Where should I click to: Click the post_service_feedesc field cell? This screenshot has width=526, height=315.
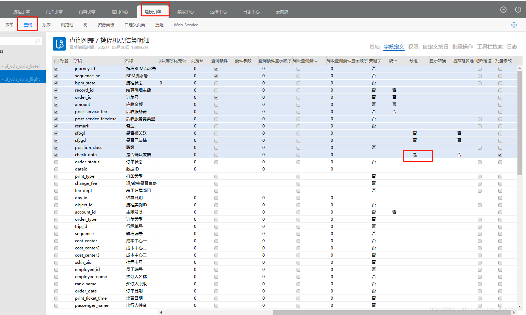pos(96,119)
